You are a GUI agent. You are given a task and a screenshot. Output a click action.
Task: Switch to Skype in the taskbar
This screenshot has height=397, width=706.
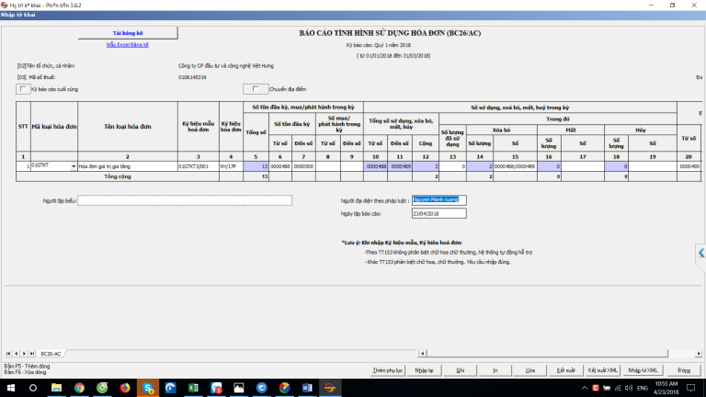click(148, 388)
